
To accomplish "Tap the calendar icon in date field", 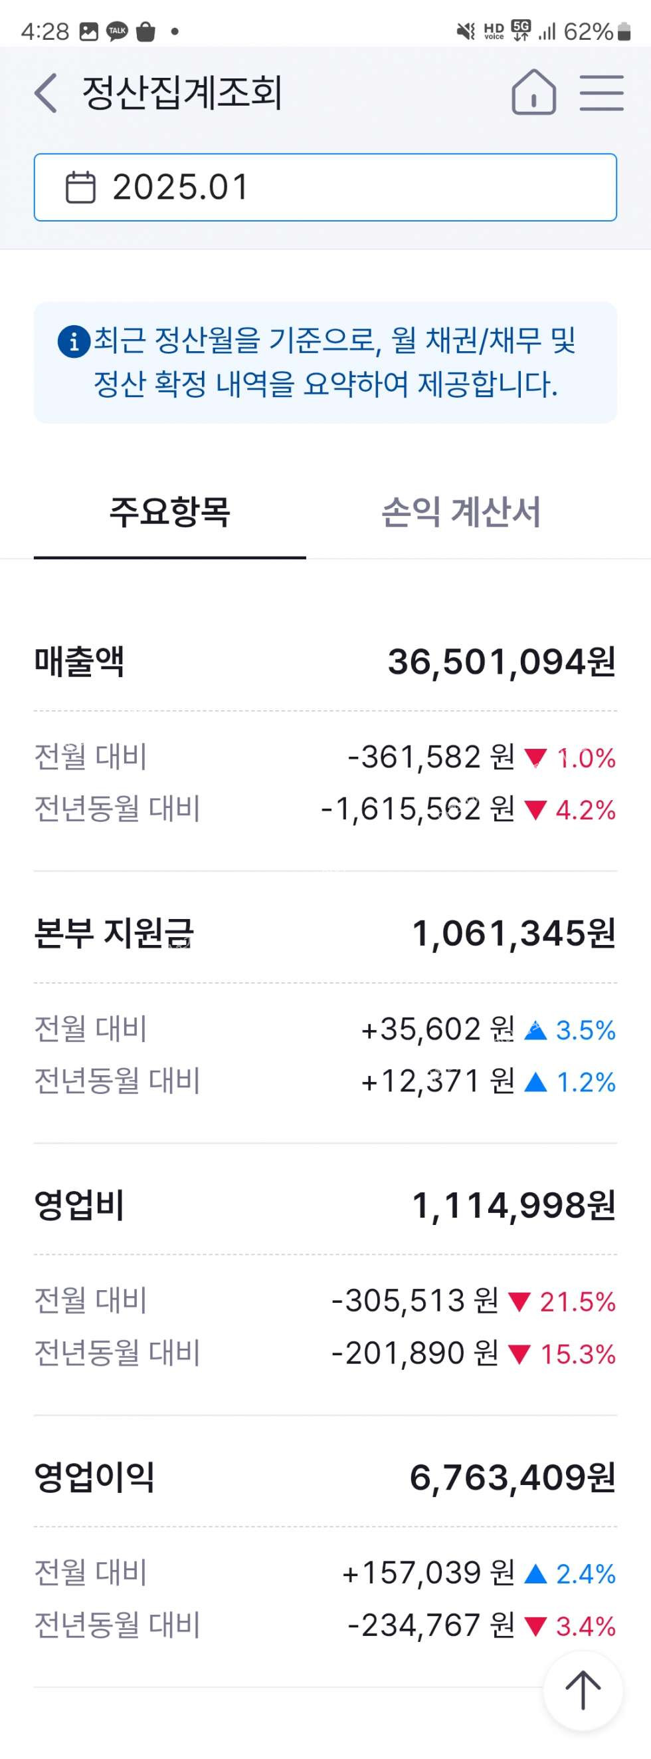I will click(x=80, y=188).
